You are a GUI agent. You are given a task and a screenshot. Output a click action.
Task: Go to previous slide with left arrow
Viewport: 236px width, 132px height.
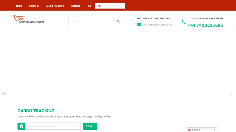point(5,94)
